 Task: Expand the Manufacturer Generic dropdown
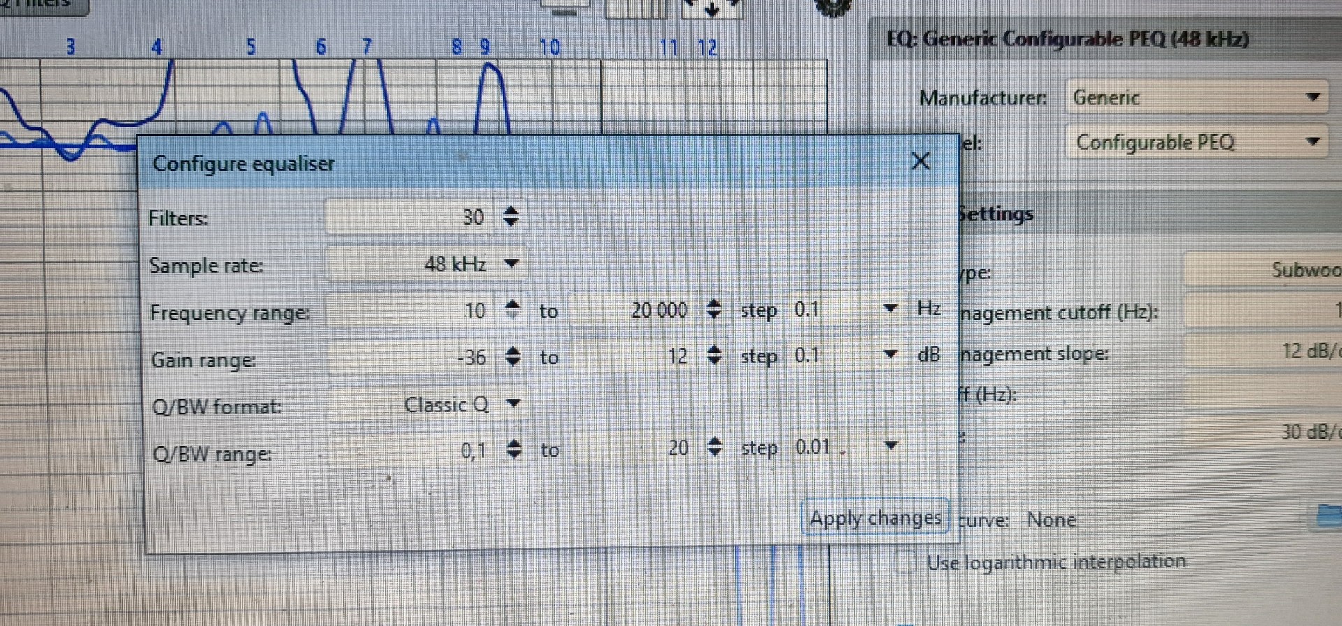pyautogui.click(x=1313, y=97)
